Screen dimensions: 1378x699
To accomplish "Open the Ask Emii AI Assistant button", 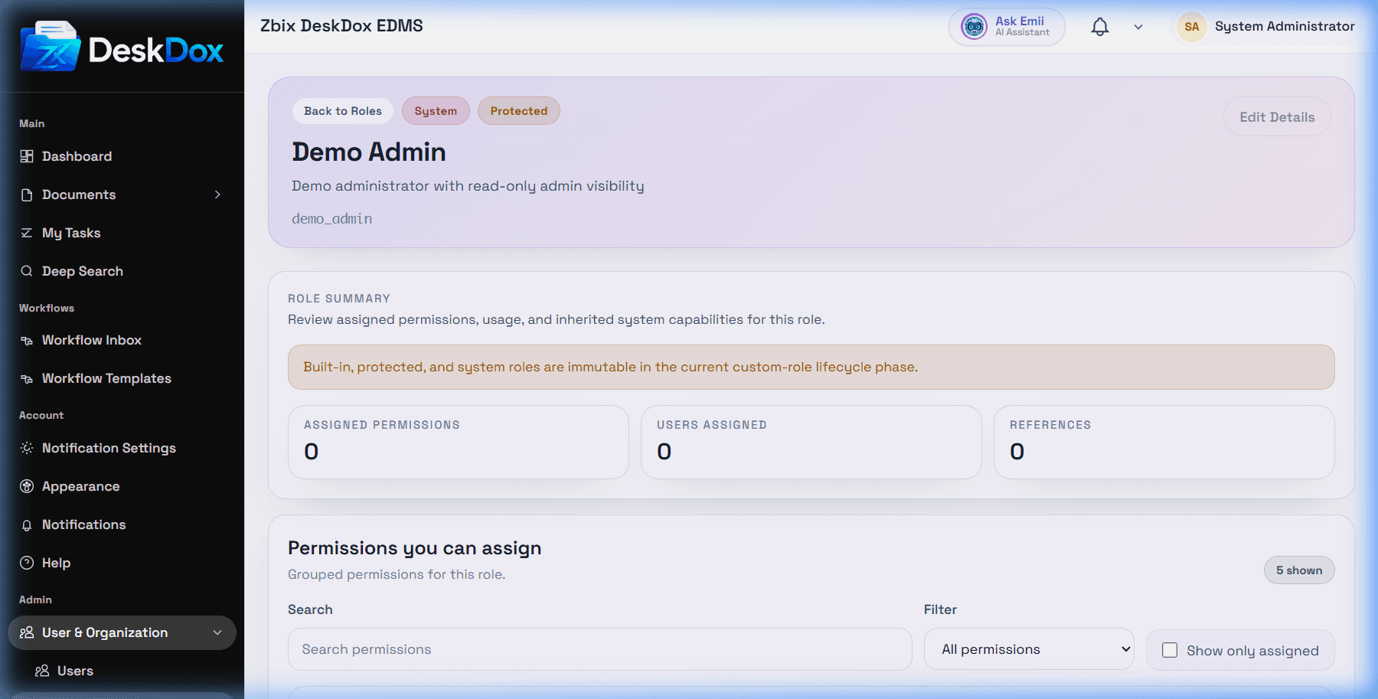I will coord(1007,27).
